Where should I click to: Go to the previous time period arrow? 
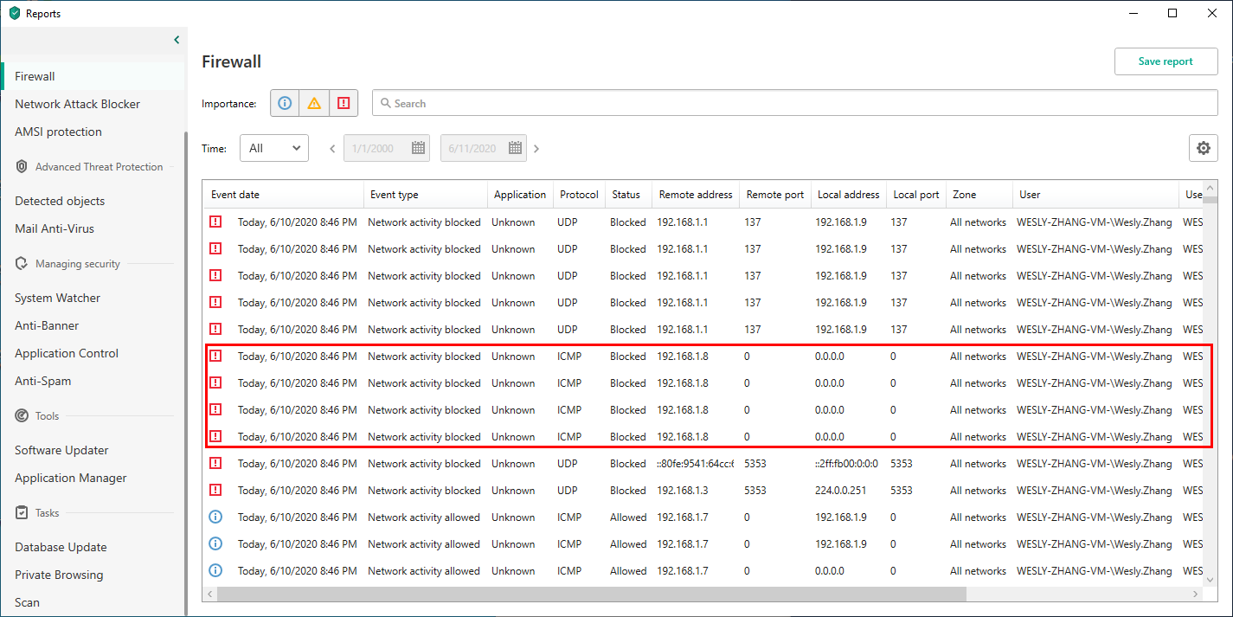(x=332, y=149)
